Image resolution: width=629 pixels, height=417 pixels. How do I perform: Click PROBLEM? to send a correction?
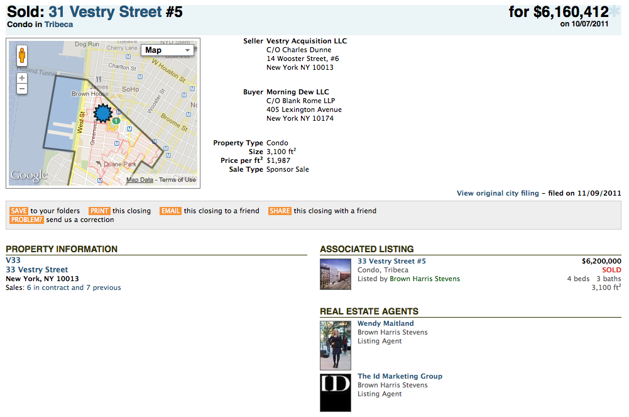26,220
